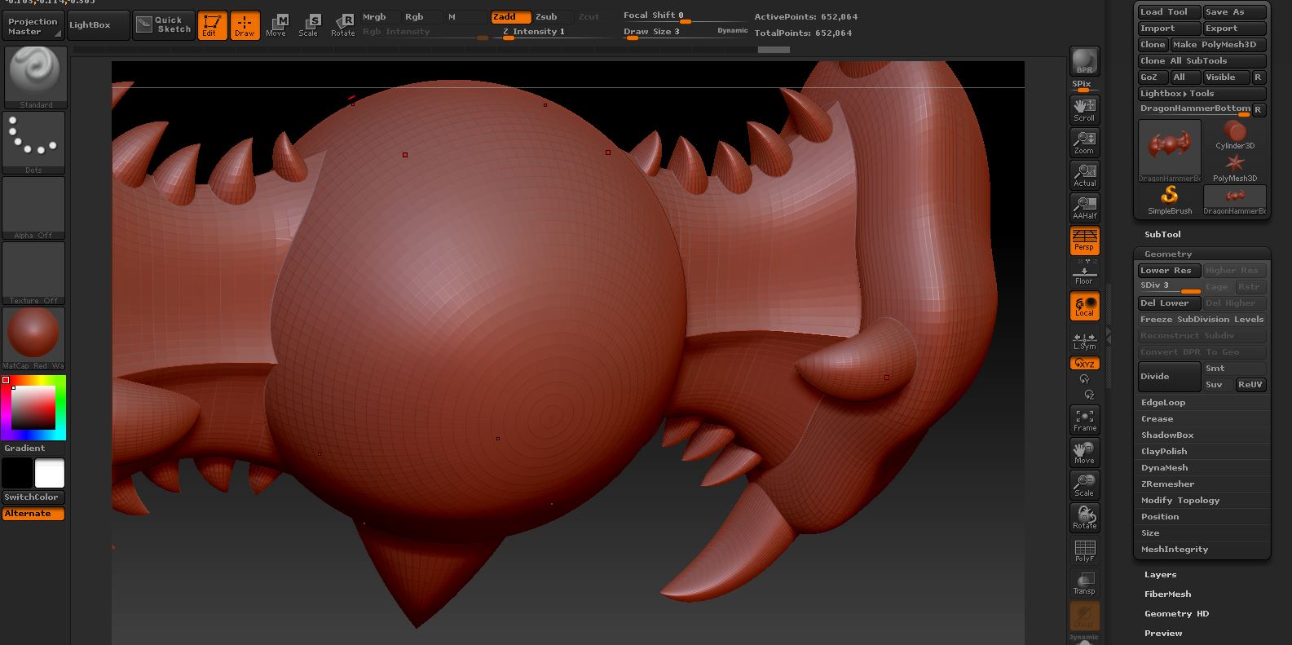Viewport: 1292px width, 645px height.
Task: Open the Dots stroke picker
Action: coord(33,142)
